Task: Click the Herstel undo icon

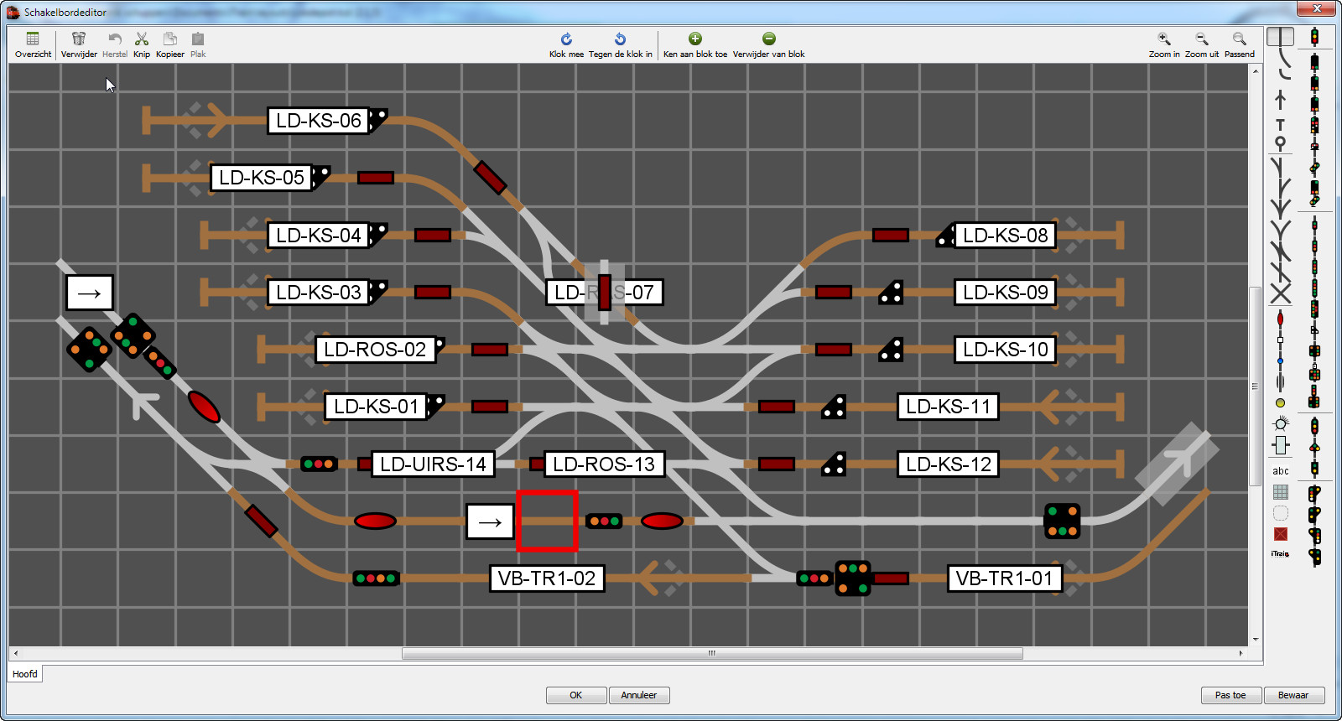Action: tap(115, 44)
